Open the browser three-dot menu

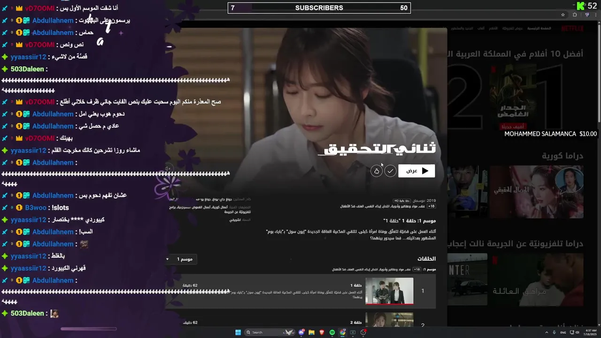pos(595,15)
